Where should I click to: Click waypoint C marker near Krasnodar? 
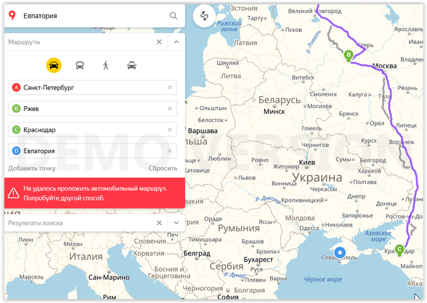click(400, 249)
